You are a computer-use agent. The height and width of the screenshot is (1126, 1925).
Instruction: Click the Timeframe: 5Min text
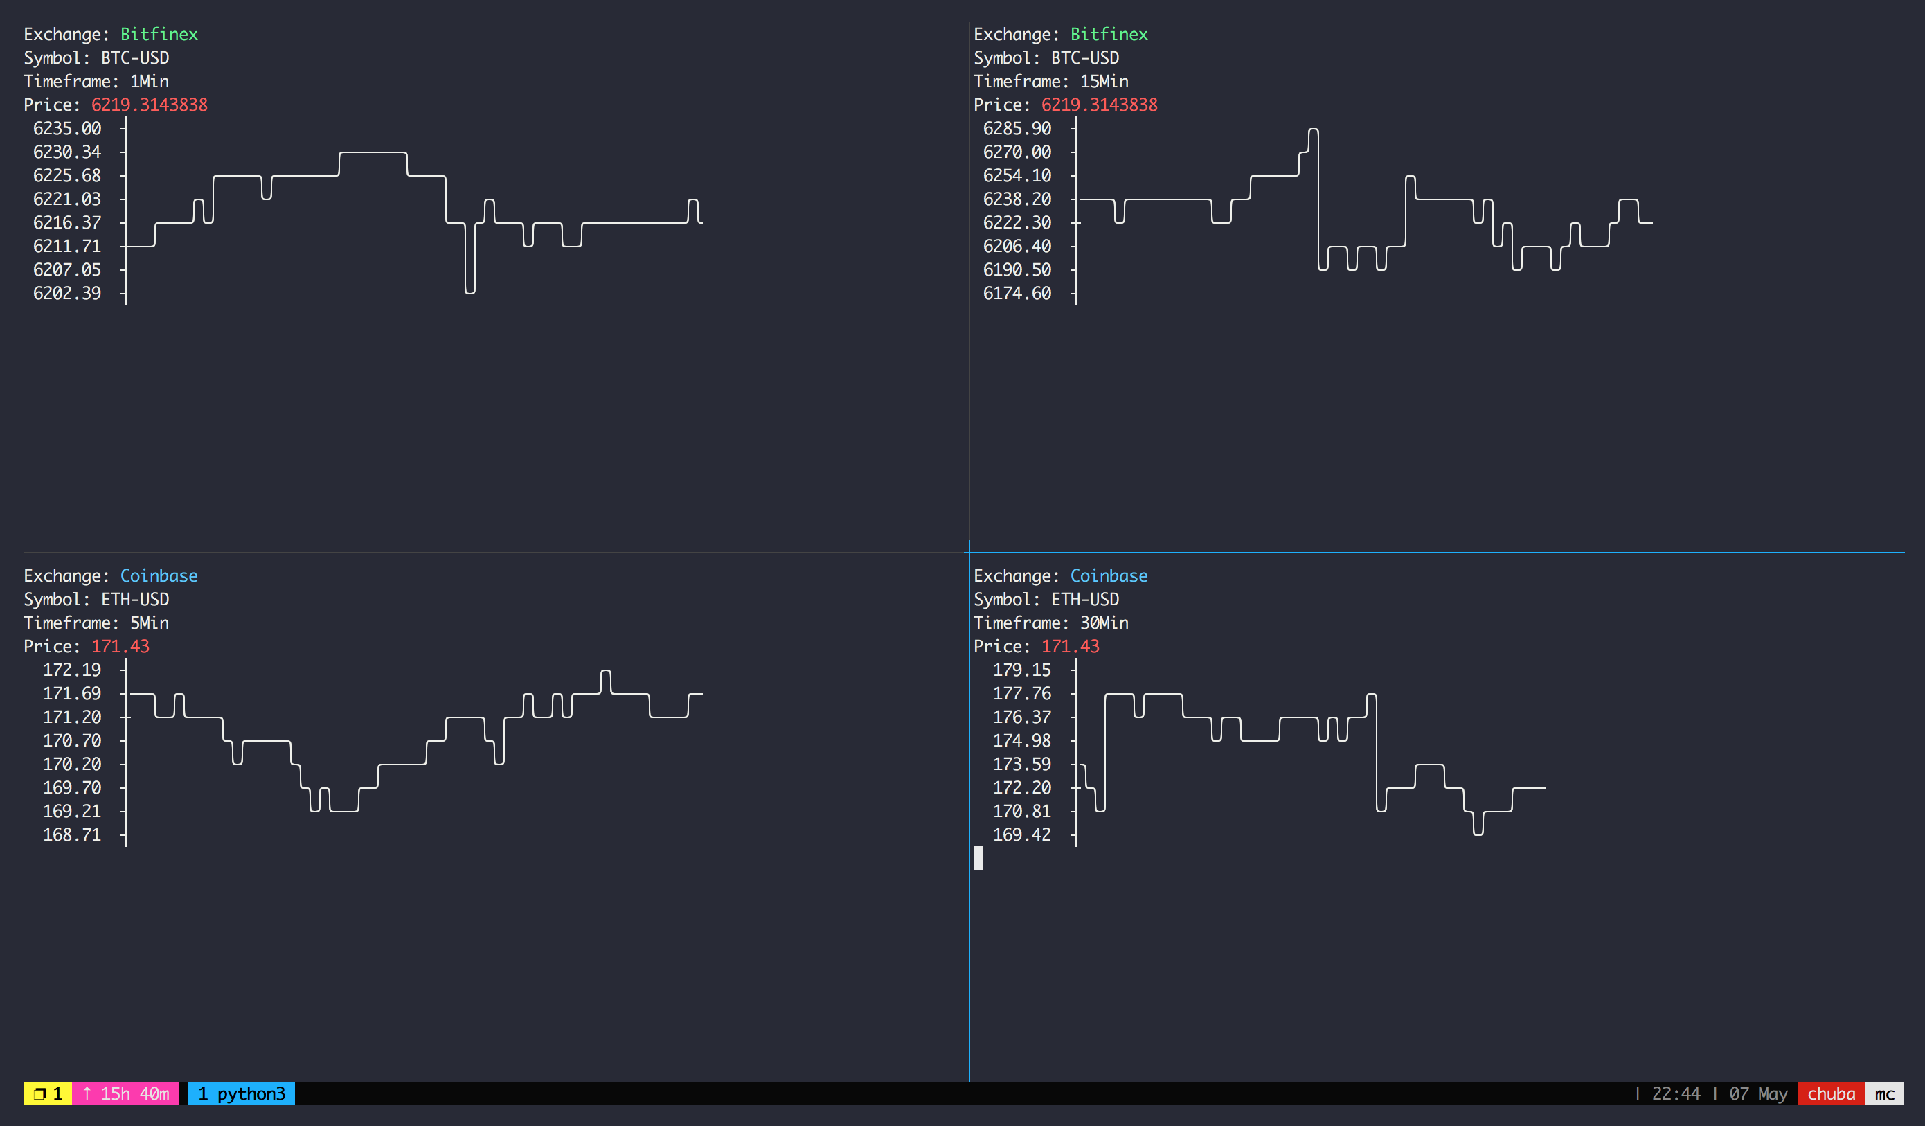96,623
